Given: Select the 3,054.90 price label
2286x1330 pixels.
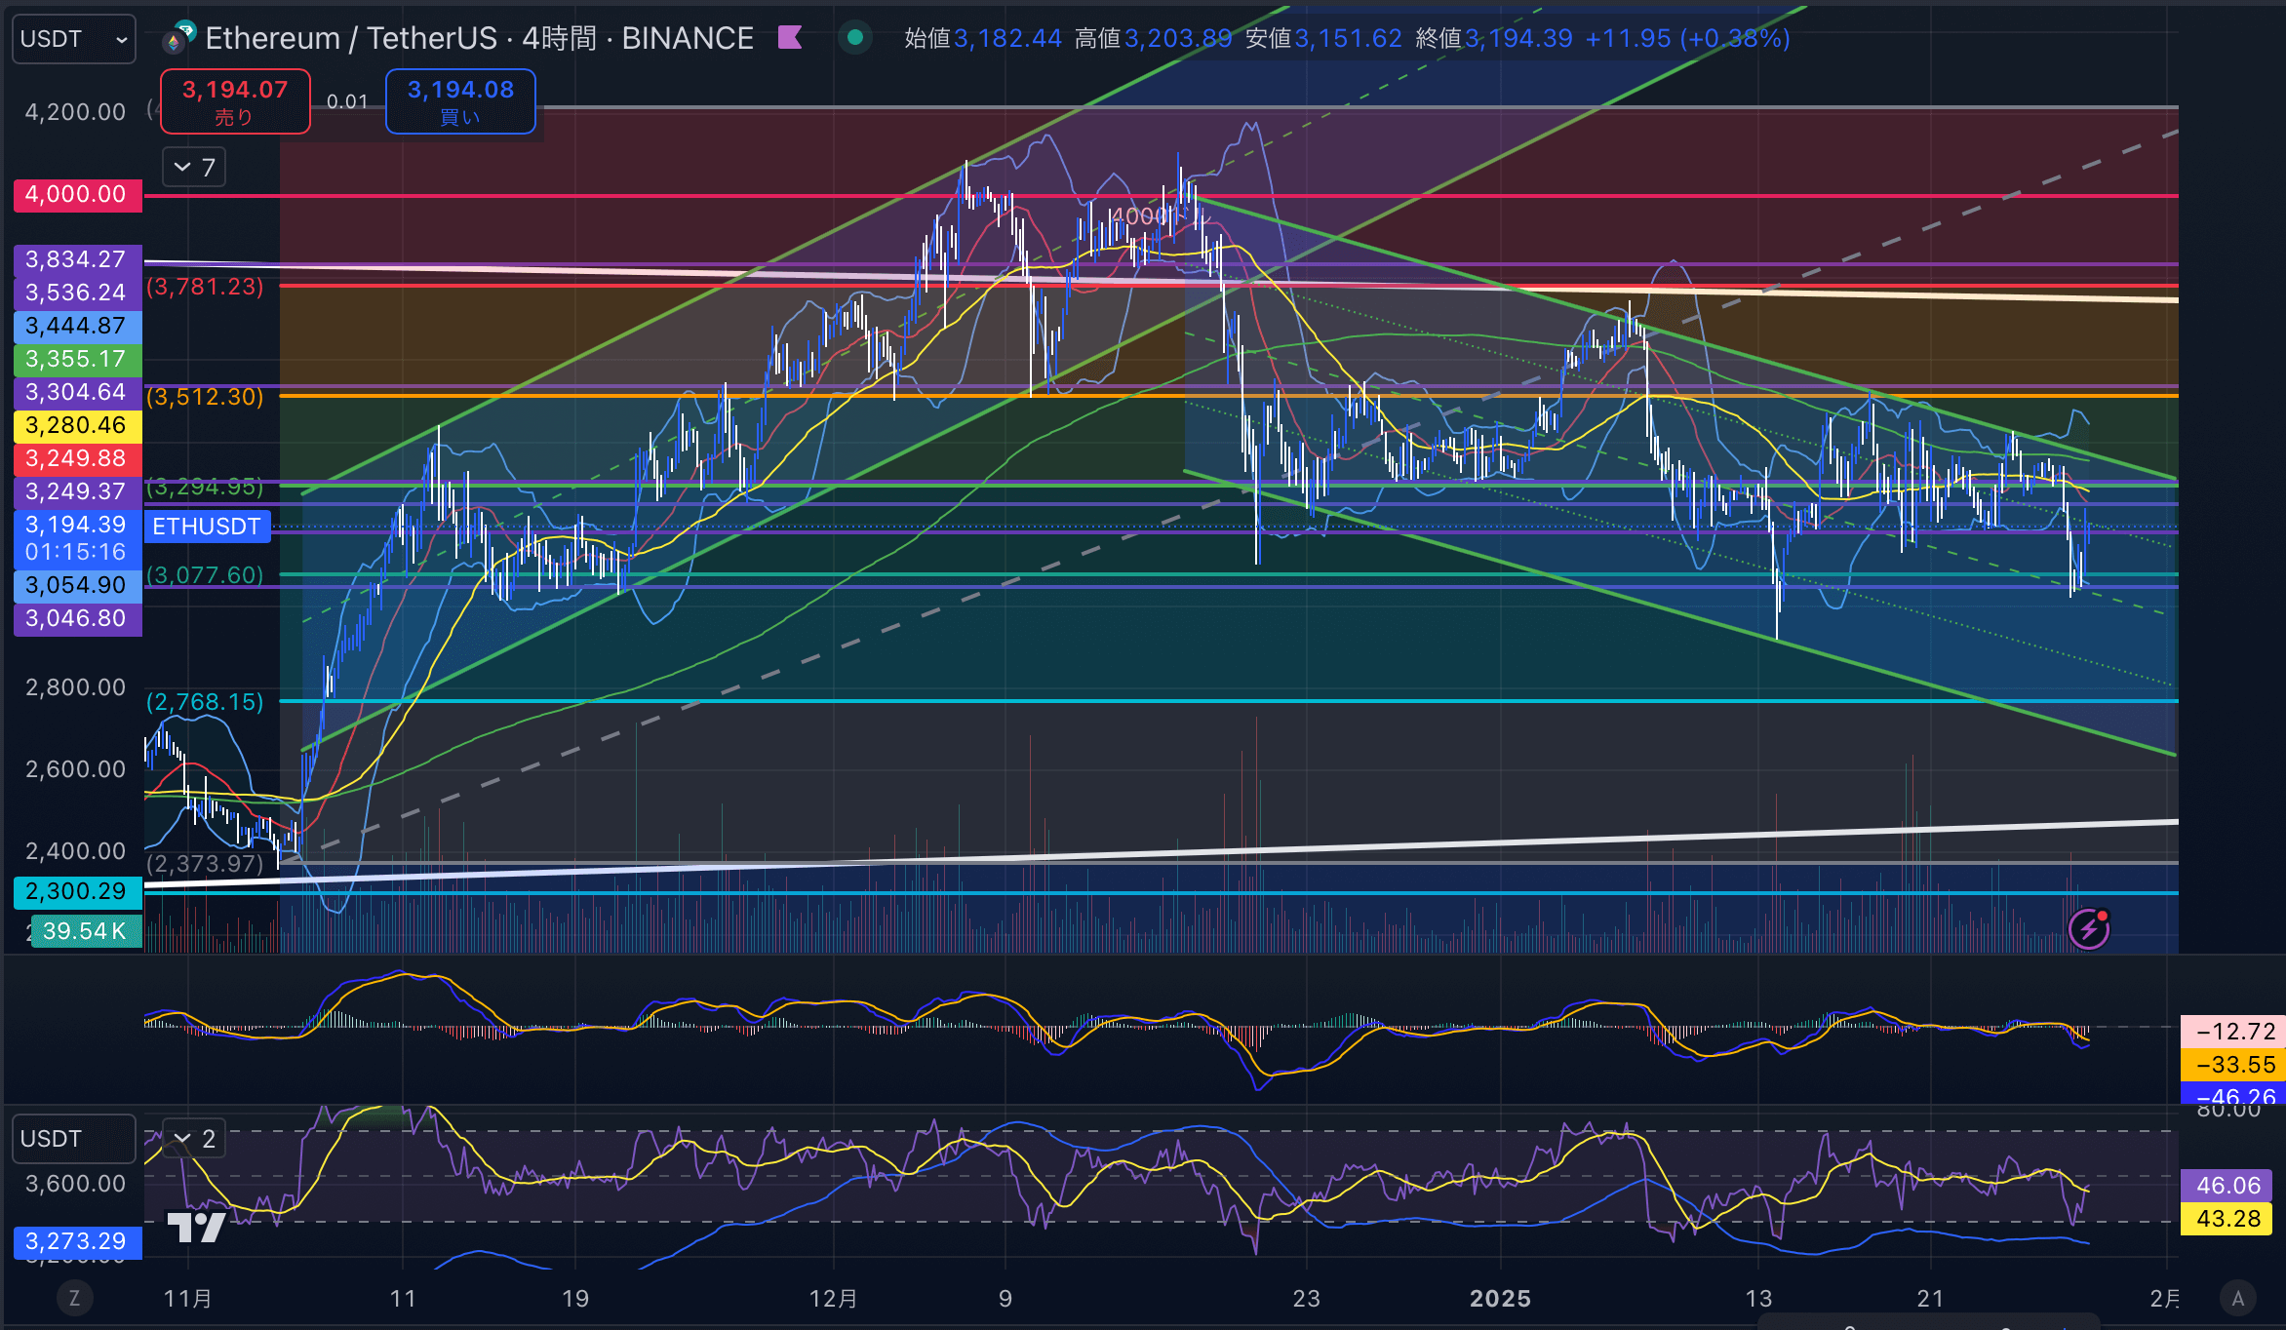Looking at the screenshot, I should [x=77, y=585].
